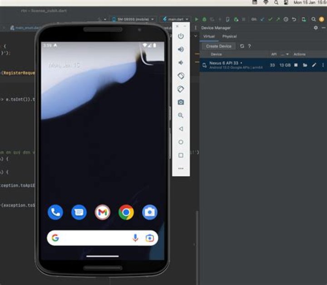Click the main_enum.dart editor tab
The image size is (327, 285).
point(25,28)
